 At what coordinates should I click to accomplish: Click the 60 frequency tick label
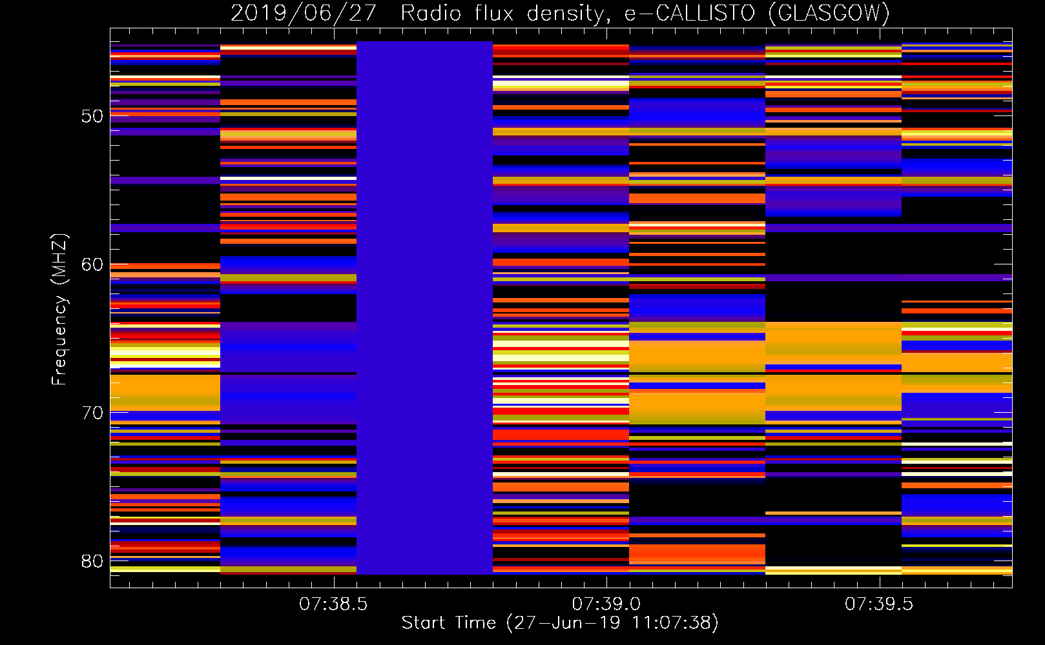point(92,264)
